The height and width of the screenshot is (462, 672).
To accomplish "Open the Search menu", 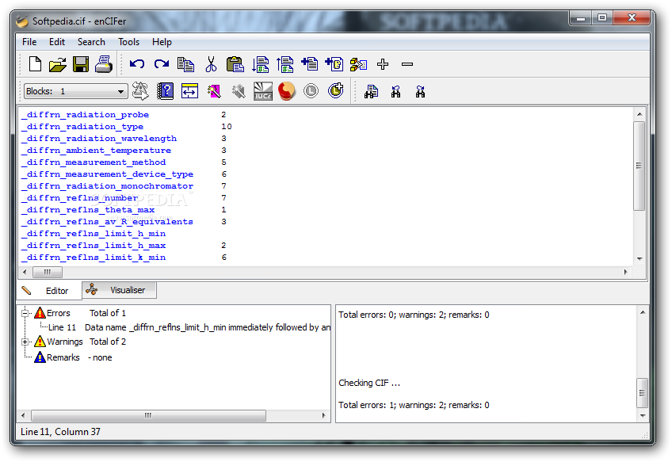I will pyautogui.click(x=91, y=42).
